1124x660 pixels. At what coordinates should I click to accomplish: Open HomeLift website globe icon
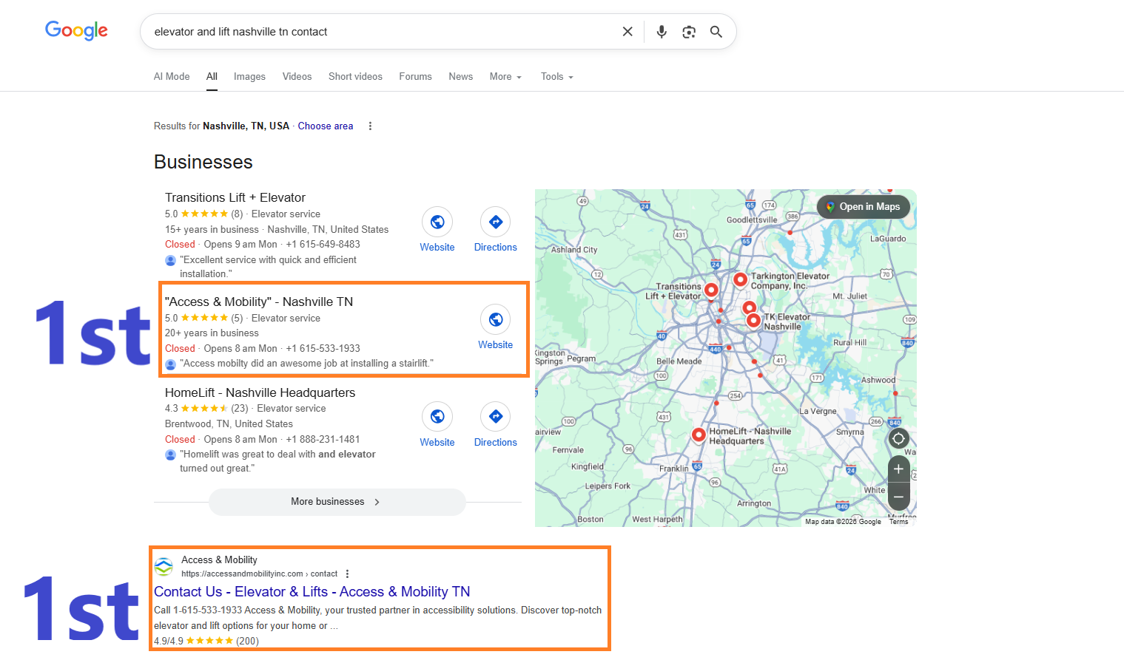(x=437, y=417)
